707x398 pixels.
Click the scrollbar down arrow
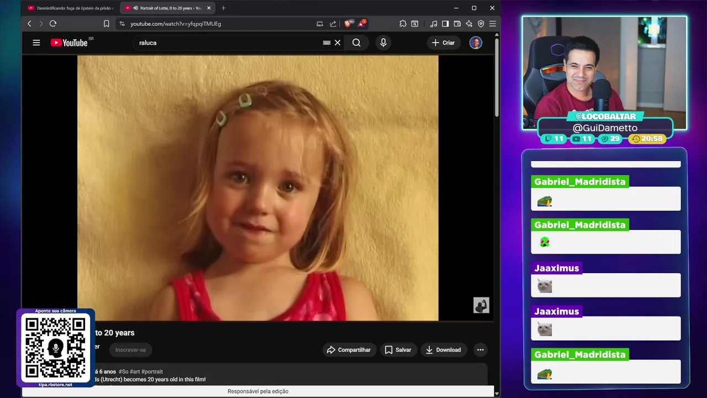click(497, 394)
